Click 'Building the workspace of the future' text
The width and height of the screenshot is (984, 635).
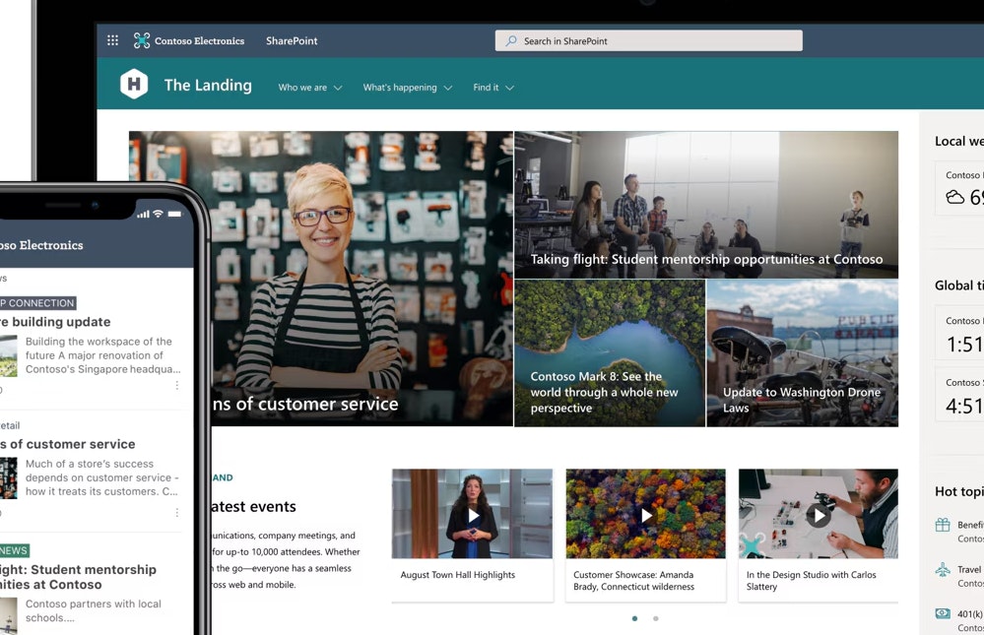click(x=98, y=349)
